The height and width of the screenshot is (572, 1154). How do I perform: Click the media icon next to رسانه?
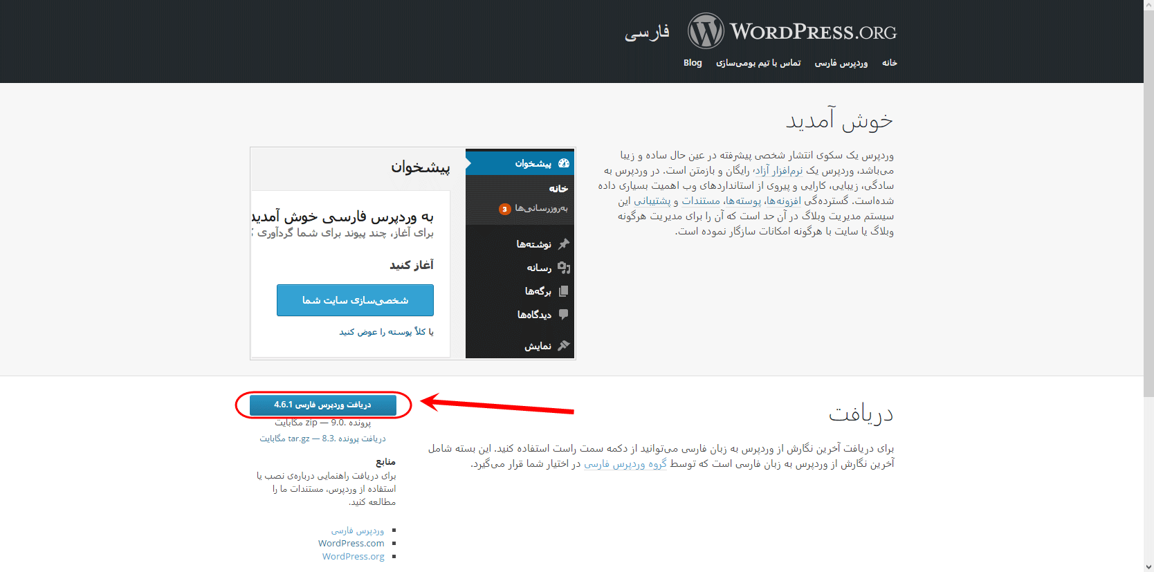tap(564, 268)
